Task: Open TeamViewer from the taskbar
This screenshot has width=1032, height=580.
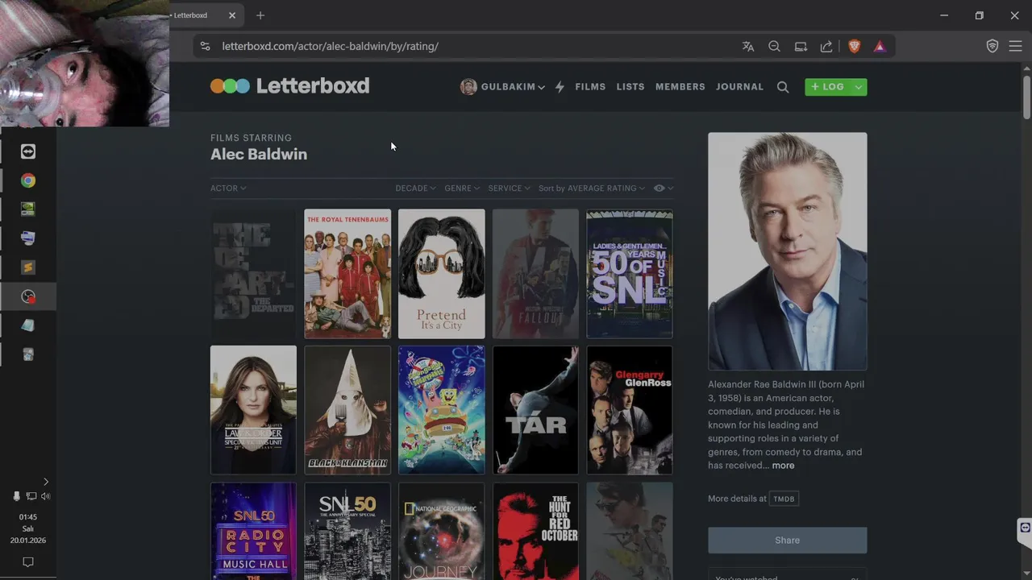Action: pos(28,151)
